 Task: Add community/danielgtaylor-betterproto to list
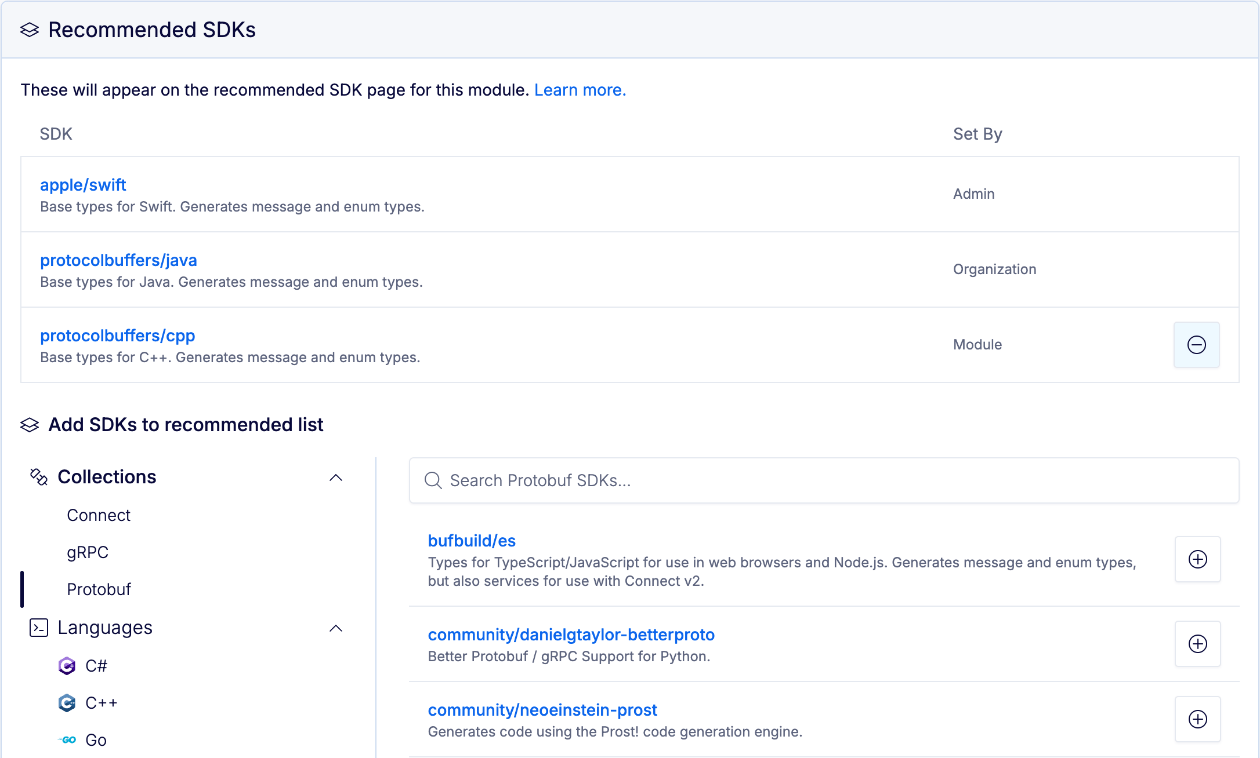(x=1198, y=644)
